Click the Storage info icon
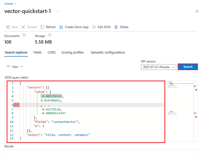 tap(50, 35)
